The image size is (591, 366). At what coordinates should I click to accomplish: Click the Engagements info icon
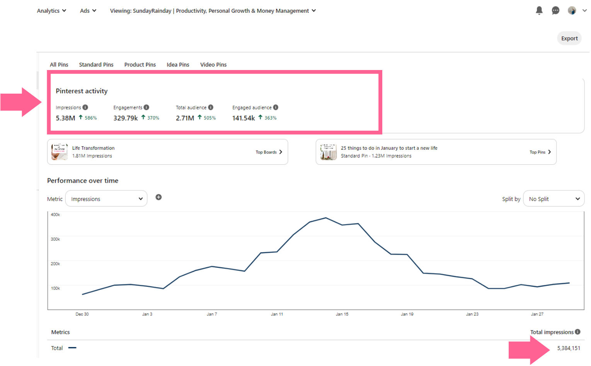pos(146,108)
